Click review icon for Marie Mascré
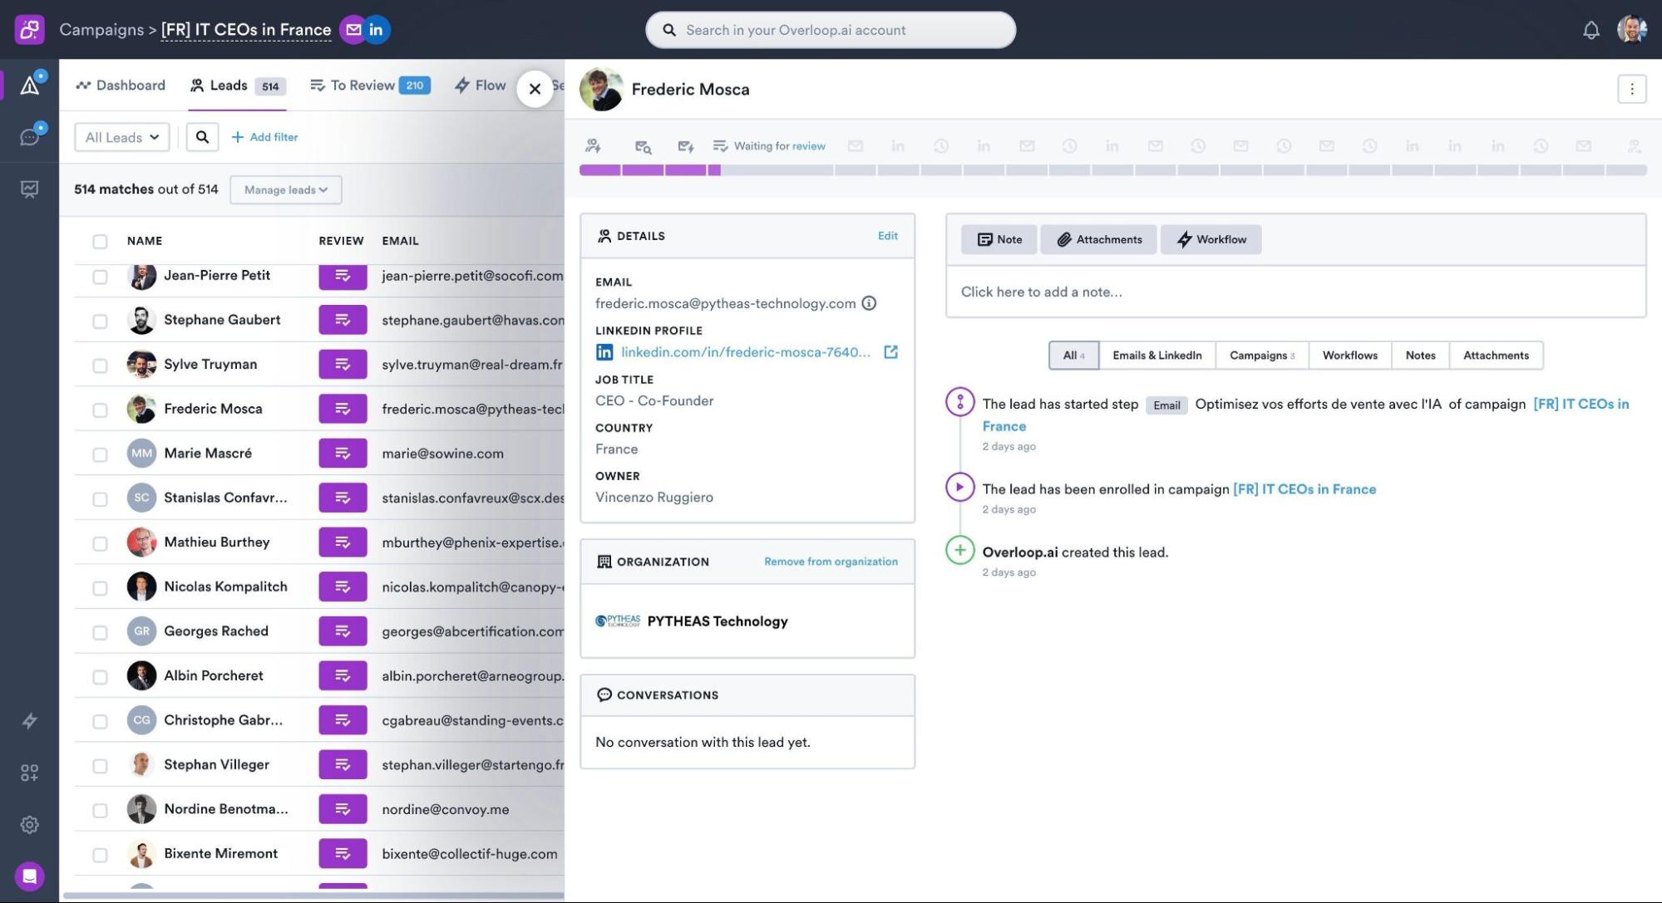Screen dimensions: 1662x903 (x=343, y=454)
